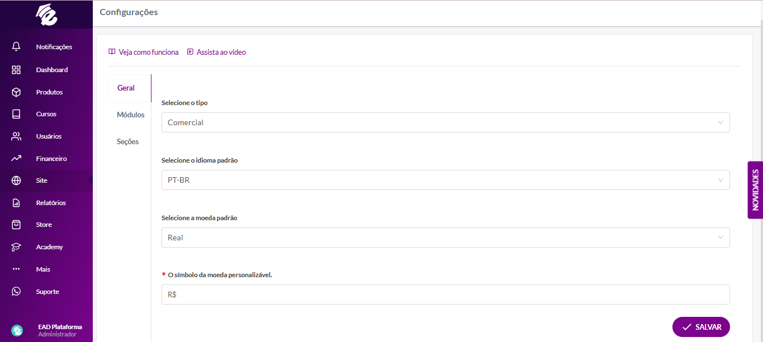The width and height of the screenshot is (763, 342).
Task: Open the NOVIDADES side tab
Action: [755, 190]
